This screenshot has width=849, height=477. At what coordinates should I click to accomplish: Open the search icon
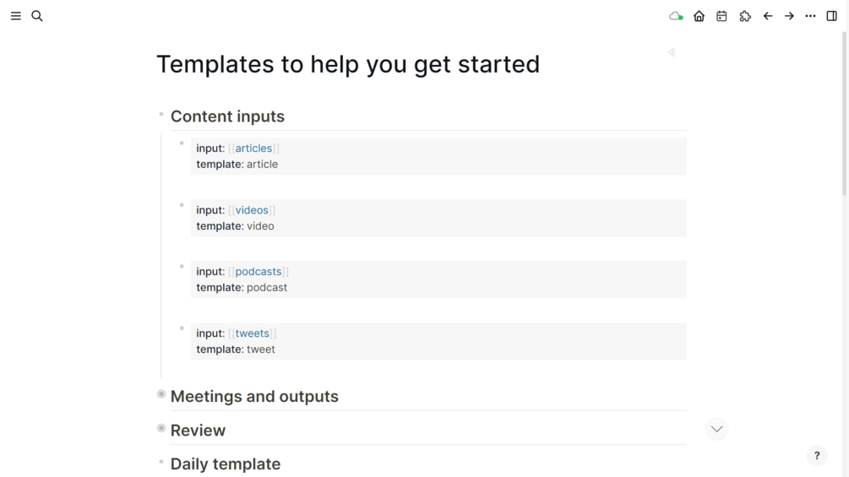pos(37,16)
